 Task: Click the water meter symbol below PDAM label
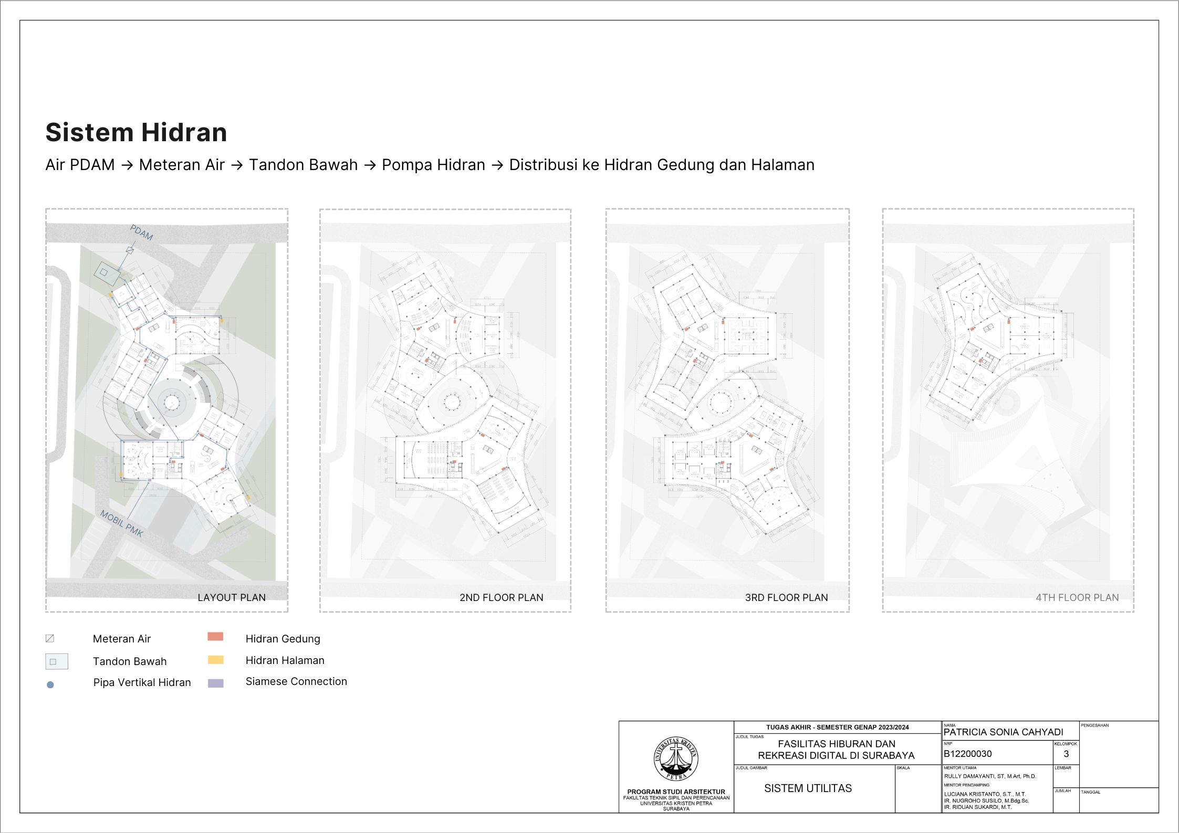130,251
